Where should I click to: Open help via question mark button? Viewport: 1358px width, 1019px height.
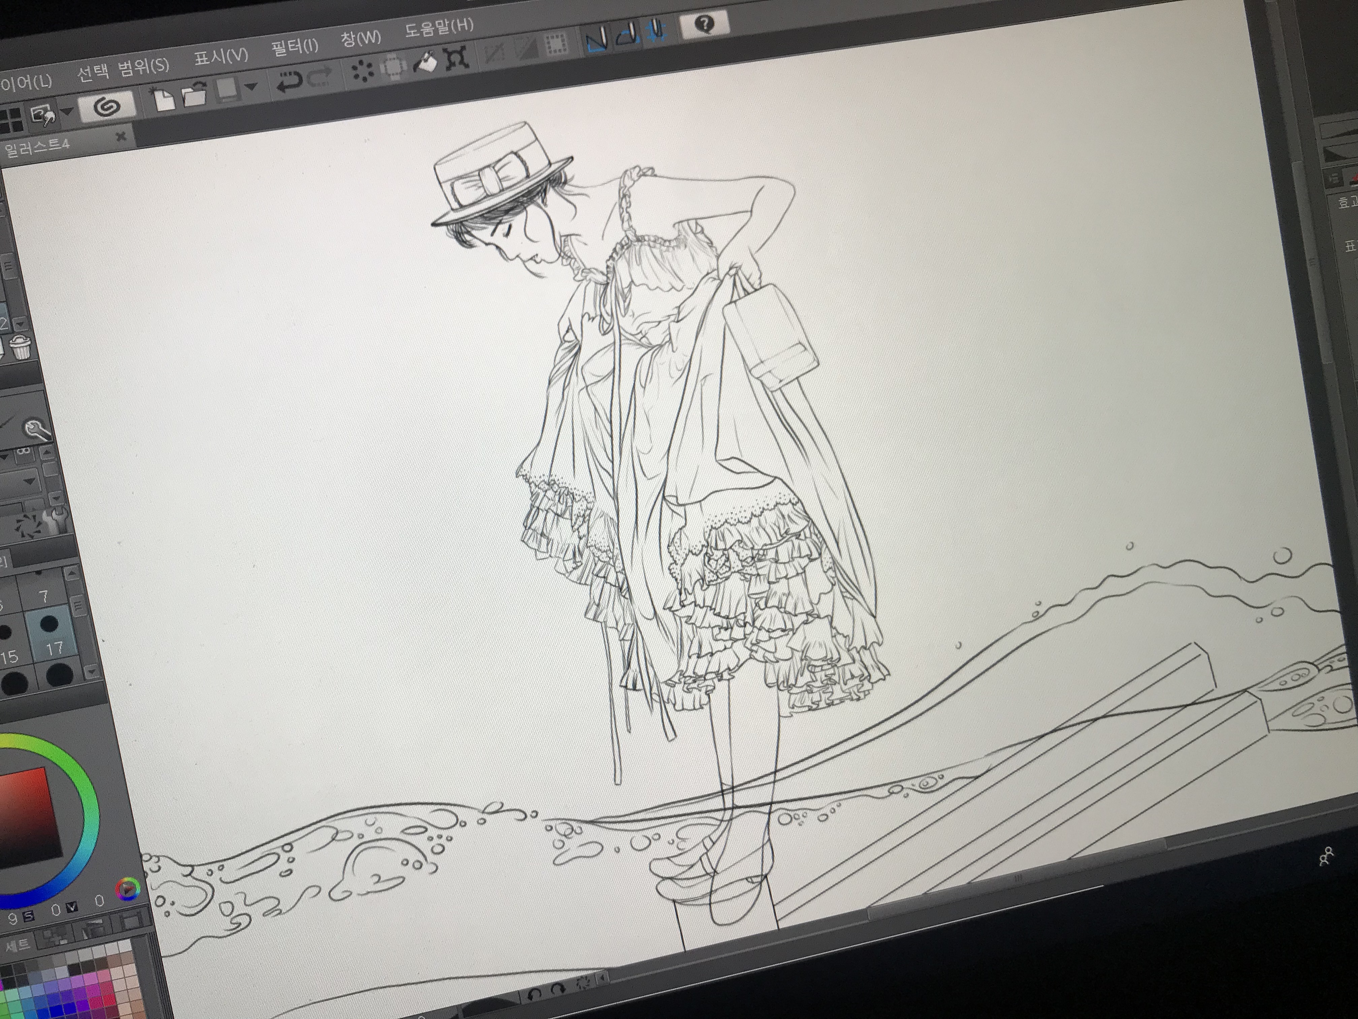tap(704, 25)
